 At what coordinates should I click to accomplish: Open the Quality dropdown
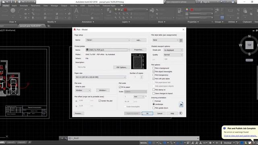coord(173,55)
